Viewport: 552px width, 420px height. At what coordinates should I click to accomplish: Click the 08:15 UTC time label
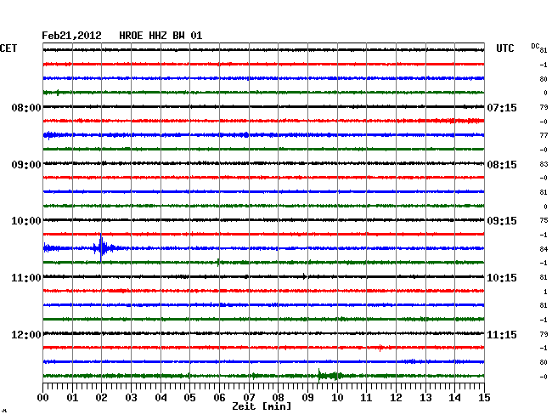(502, 165)
